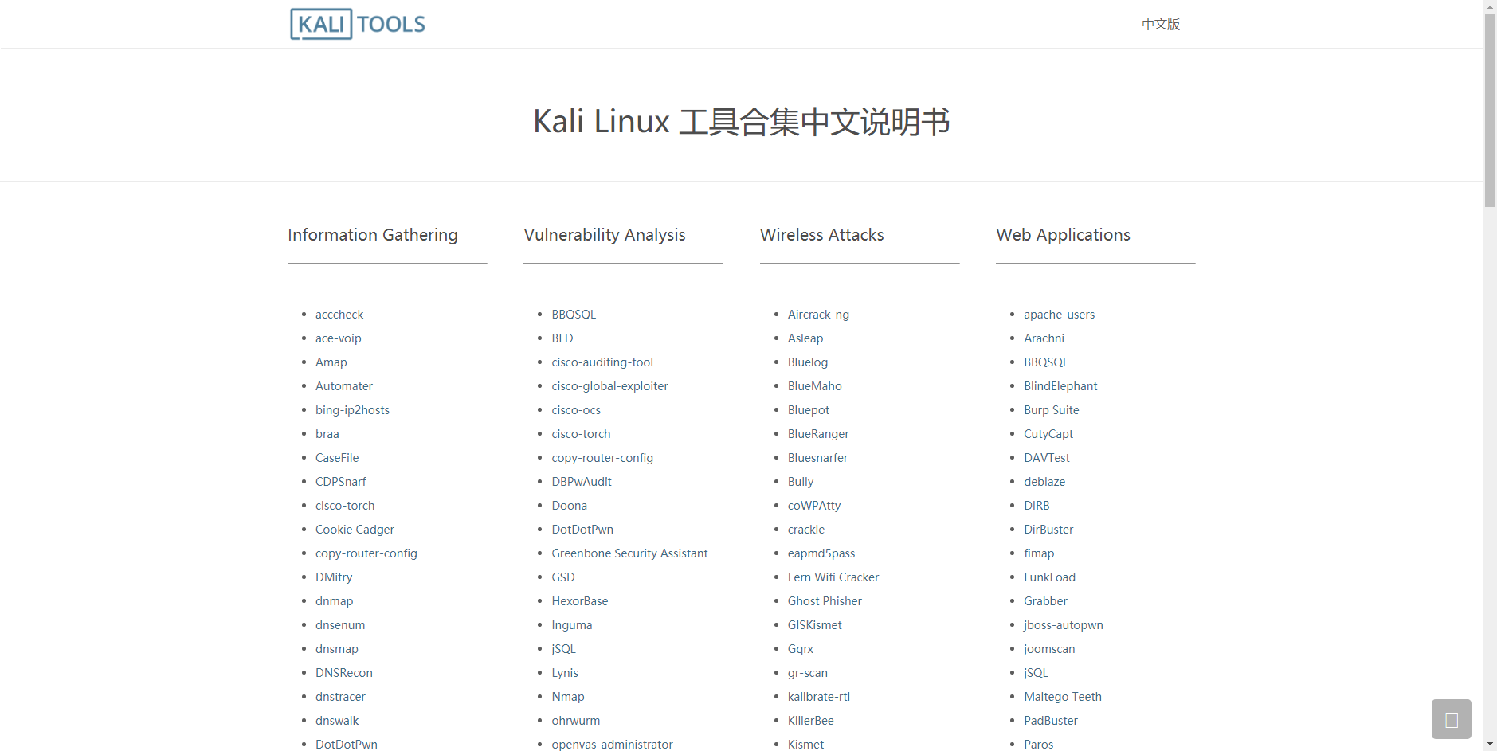This screenshot has height=751, width=1497.
Task: Click the vertical scrollbar thumb
Action: click(1490, 110)
